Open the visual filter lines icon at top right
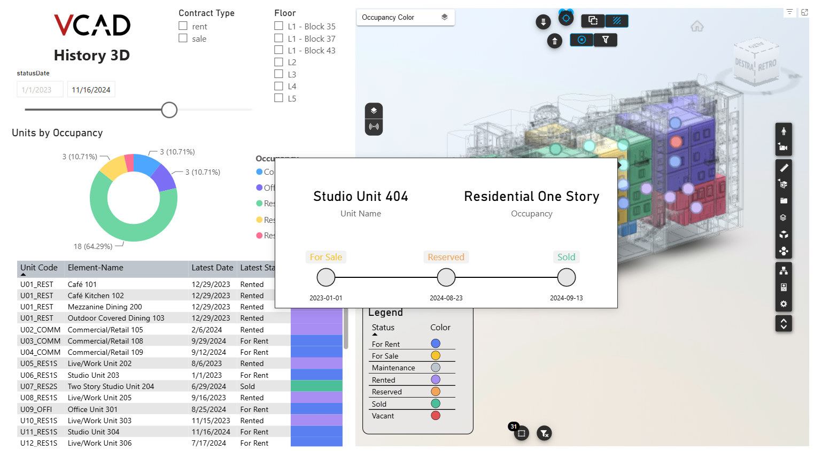 789,12
